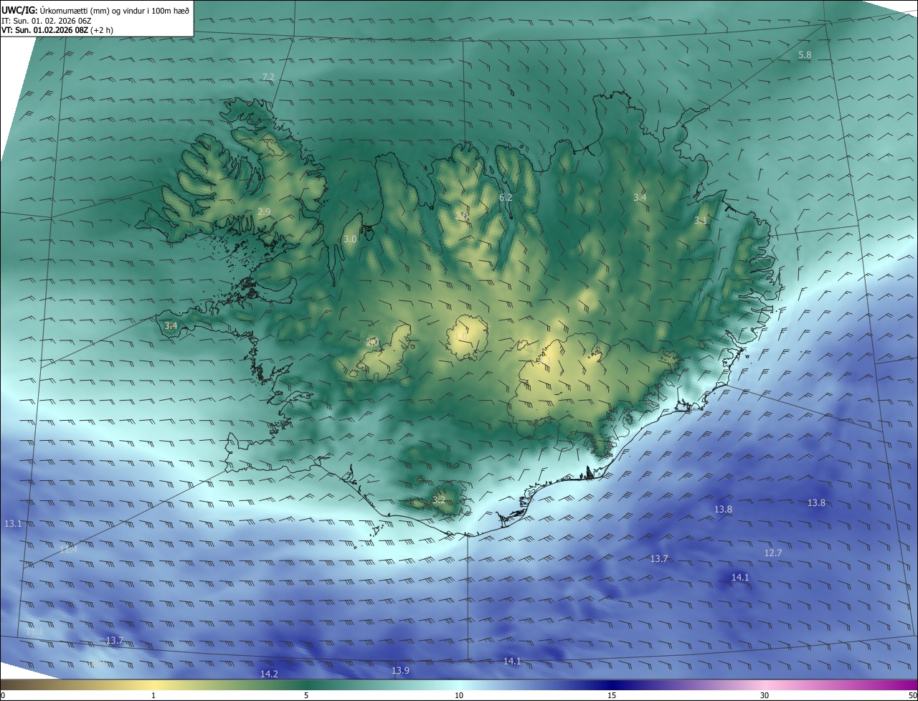Viewport: 918px width, 701px height.
Task: Click the 14.2 value label on the map
Action: click(269, 674)
